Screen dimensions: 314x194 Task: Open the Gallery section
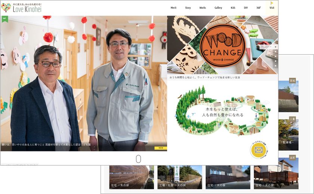[x=218, y=8]
